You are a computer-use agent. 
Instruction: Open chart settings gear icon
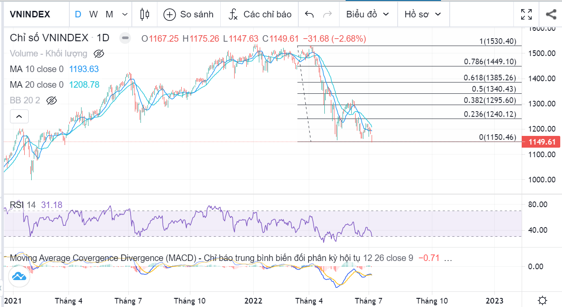[542, 300]
